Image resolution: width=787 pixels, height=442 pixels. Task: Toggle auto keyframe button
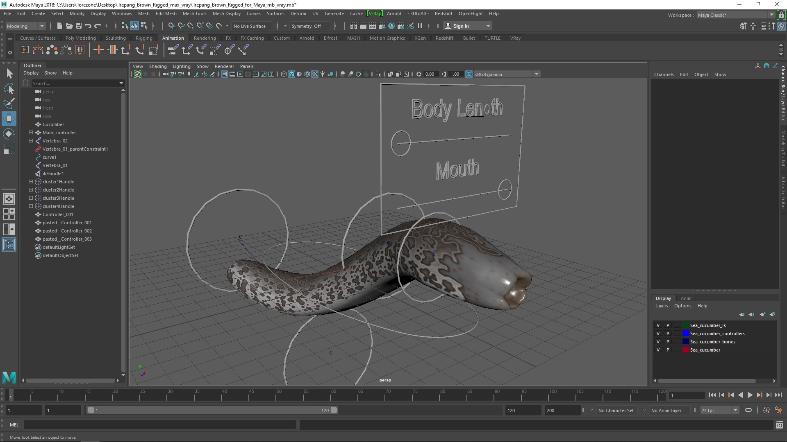(767, 410)
